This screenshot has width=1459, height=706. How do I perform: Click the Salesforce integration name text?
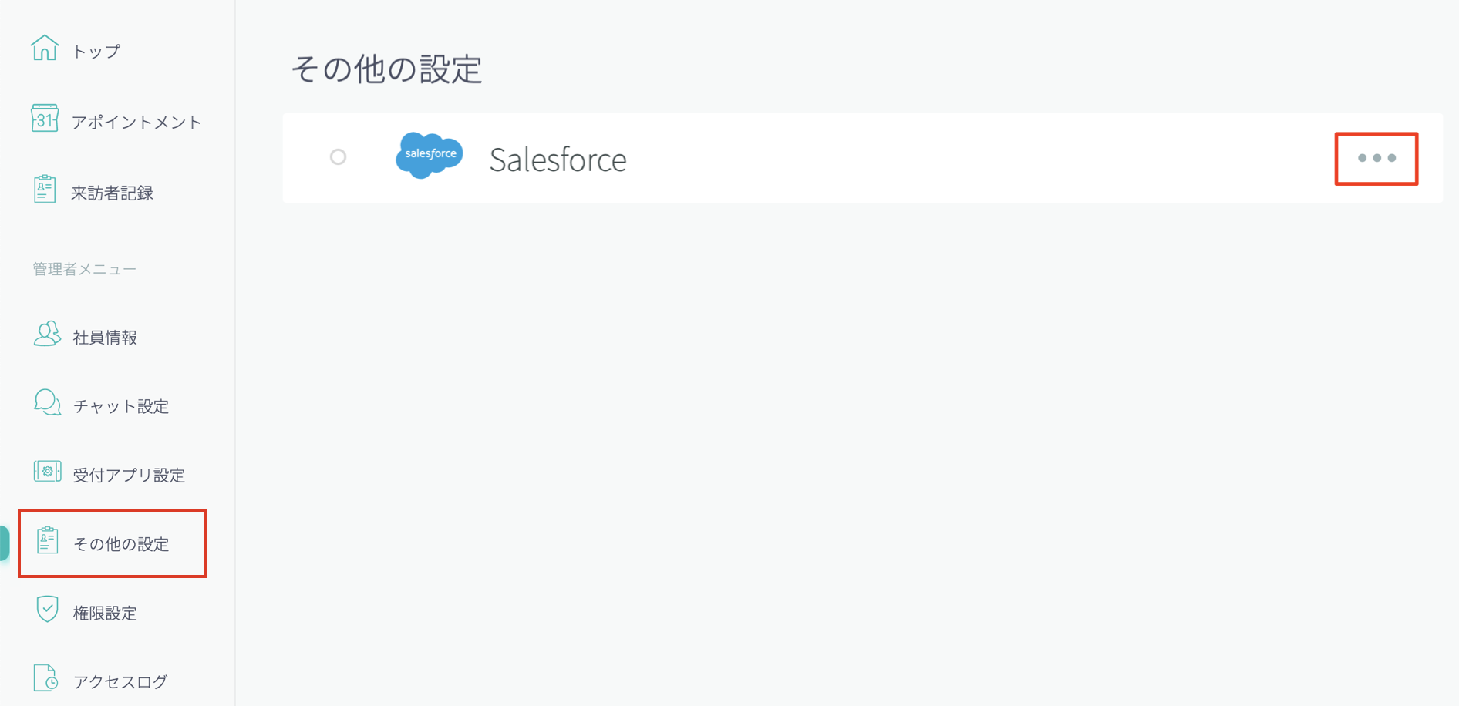pyautogui.click(x=558, y=160)
